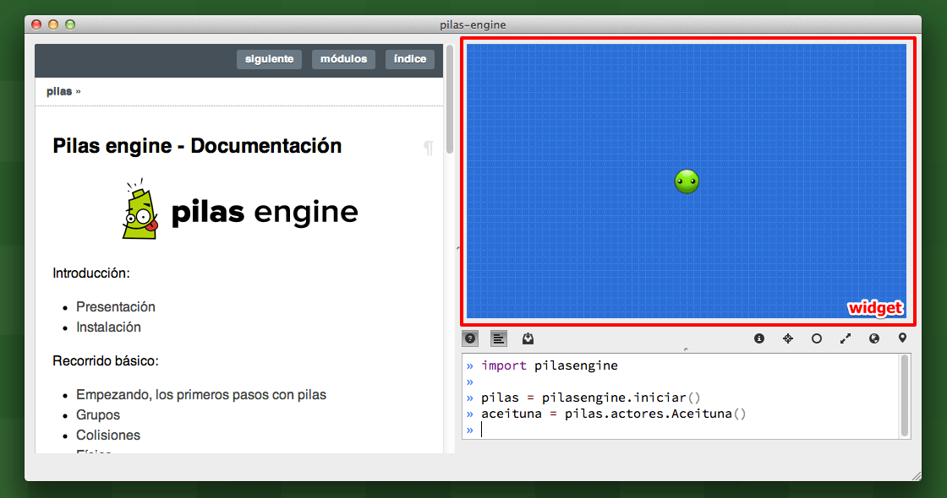Screen dimensions: 947x498
Task: Open the 'Grupos' documentation link
Action: (98, 414)
